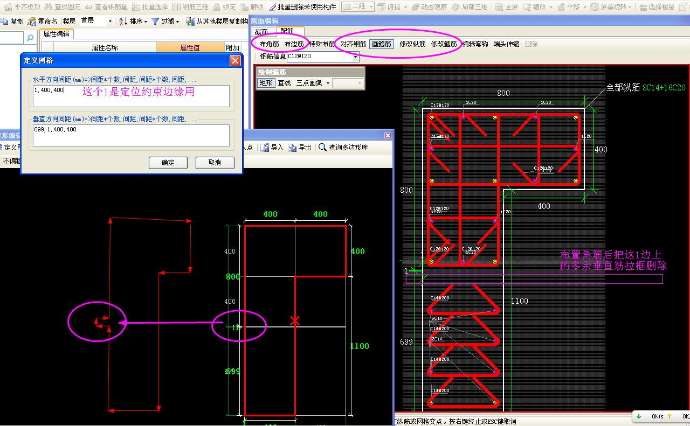Select the 属性编辑 tab
The image size is (690, 426).
pos(56,33)
